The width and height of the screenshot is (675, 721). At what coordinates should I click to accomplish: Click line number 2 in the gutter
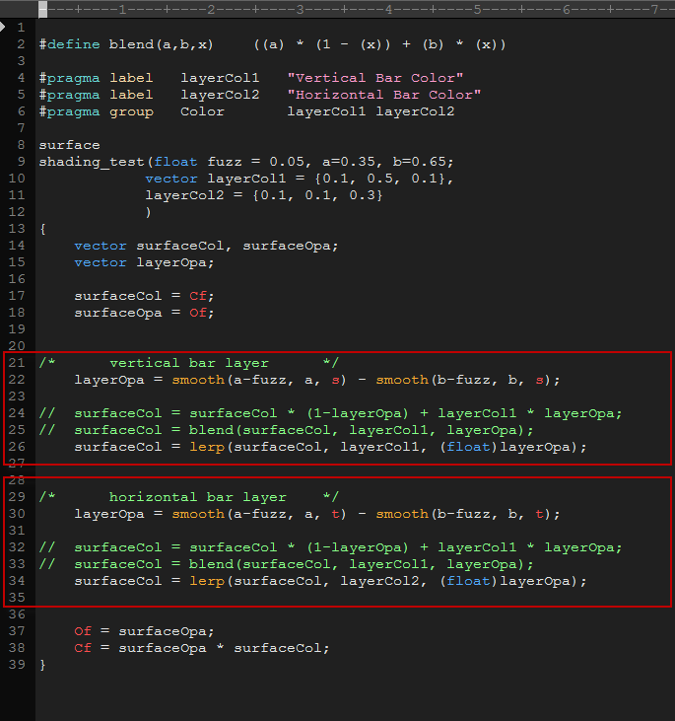21,44
